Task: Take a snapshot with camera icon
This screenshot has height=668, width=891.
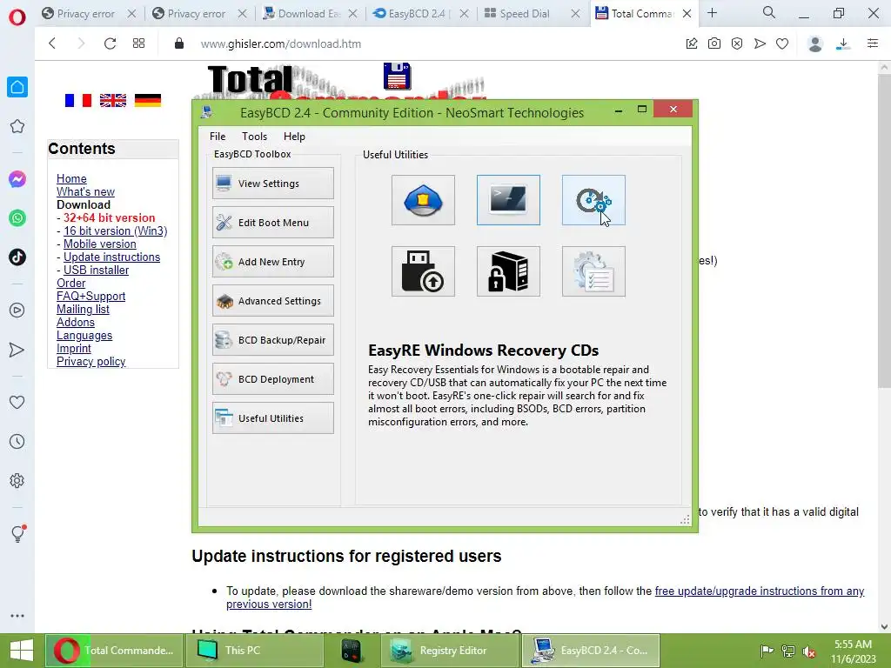Action: [x=714, y=43]
